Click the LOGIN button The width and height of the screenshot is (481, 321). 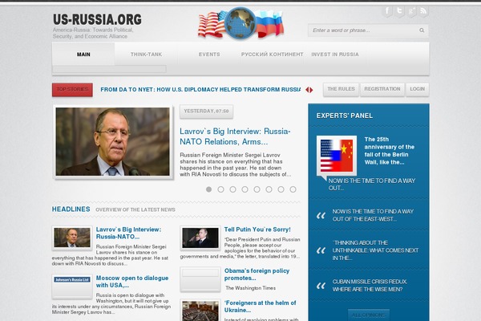[x=418, y=89]
